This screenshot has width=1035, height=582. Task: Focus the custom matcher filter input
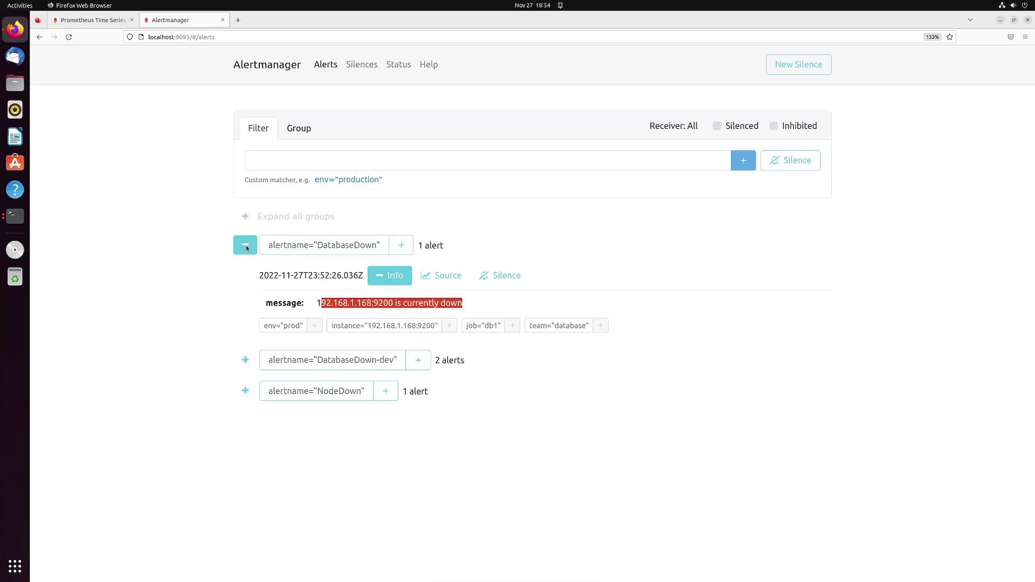(487, 161)
